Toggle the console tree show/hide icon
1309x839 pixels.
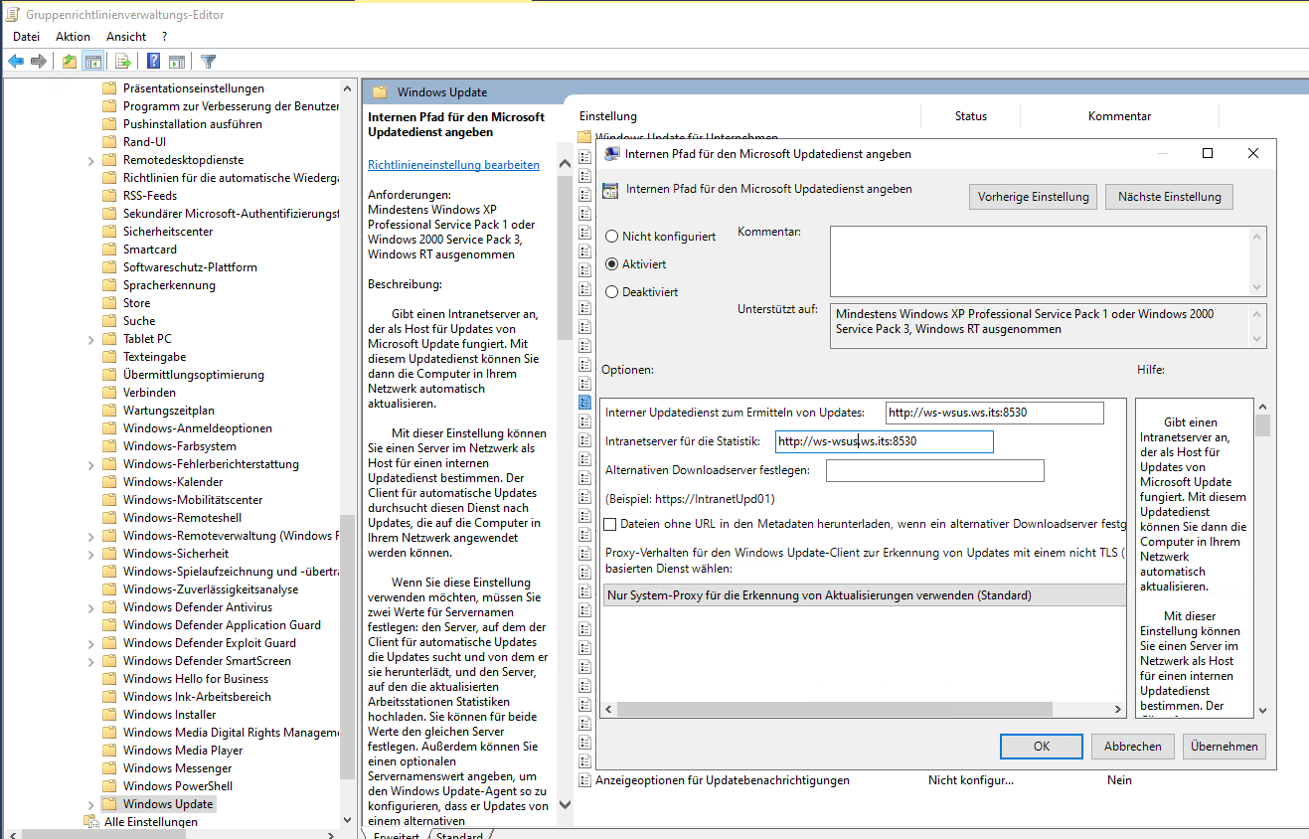point(93,62)
